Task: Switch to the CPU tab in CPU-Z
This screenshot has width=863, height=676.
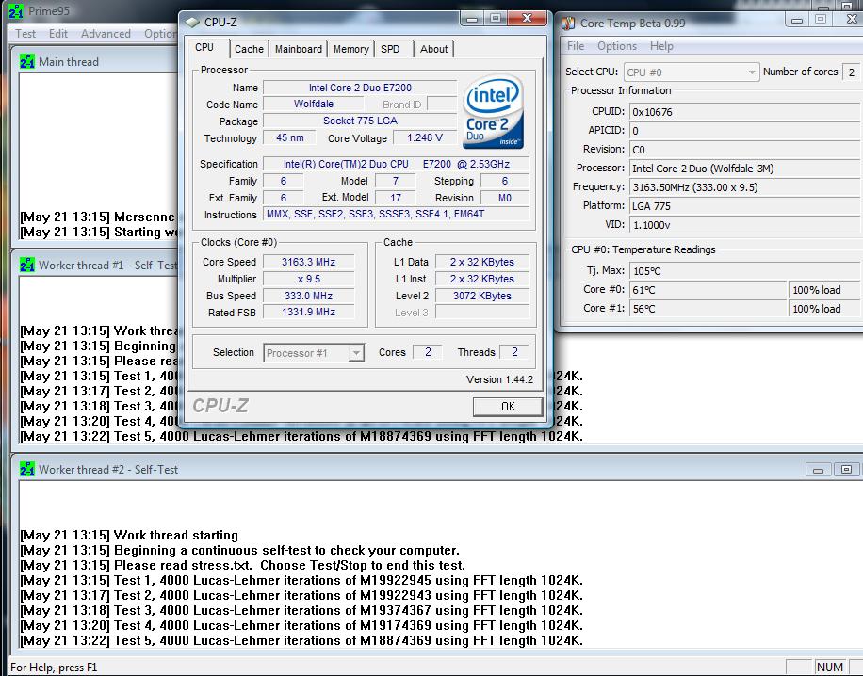Action: [204, 47]
